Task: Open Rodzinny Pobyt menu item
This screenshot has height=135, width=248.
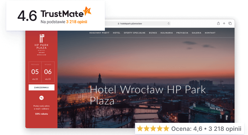Action: 99,33
